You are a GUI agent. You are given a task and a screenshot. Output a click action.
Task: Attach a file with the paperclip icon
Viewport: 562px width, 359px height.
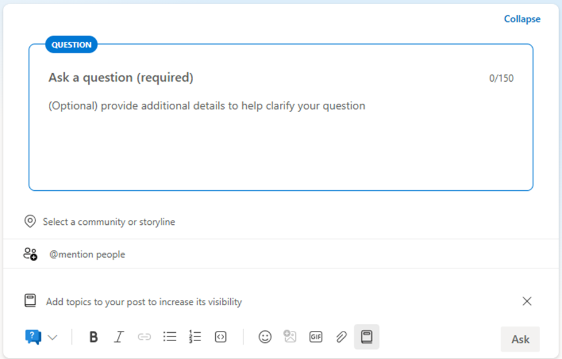coord(341,337)
